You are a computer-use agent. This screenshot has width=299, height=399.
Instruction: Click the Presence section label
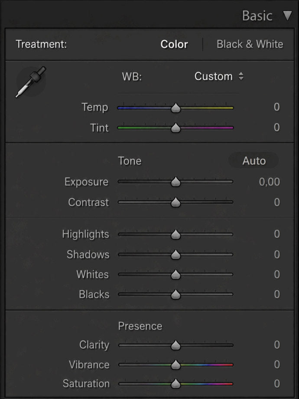tap(140, 326)
